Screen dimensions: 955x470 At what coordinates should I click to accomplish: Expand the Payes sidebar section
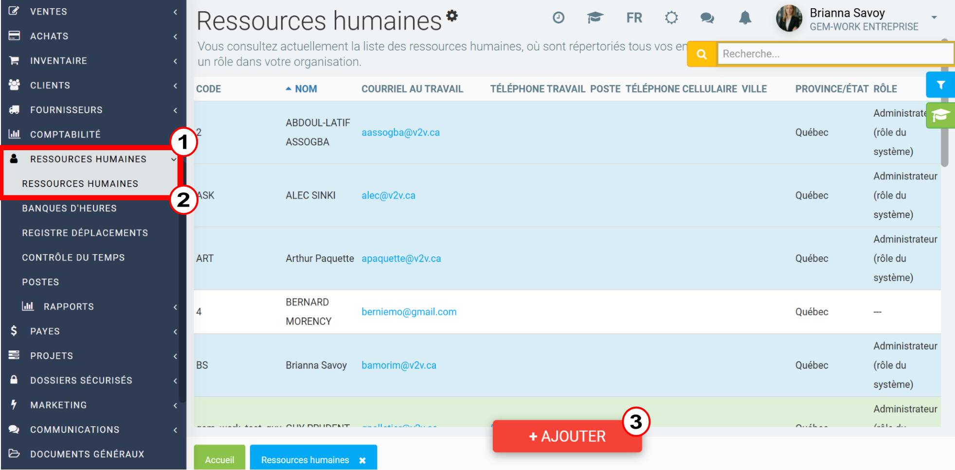coord(93,331)
